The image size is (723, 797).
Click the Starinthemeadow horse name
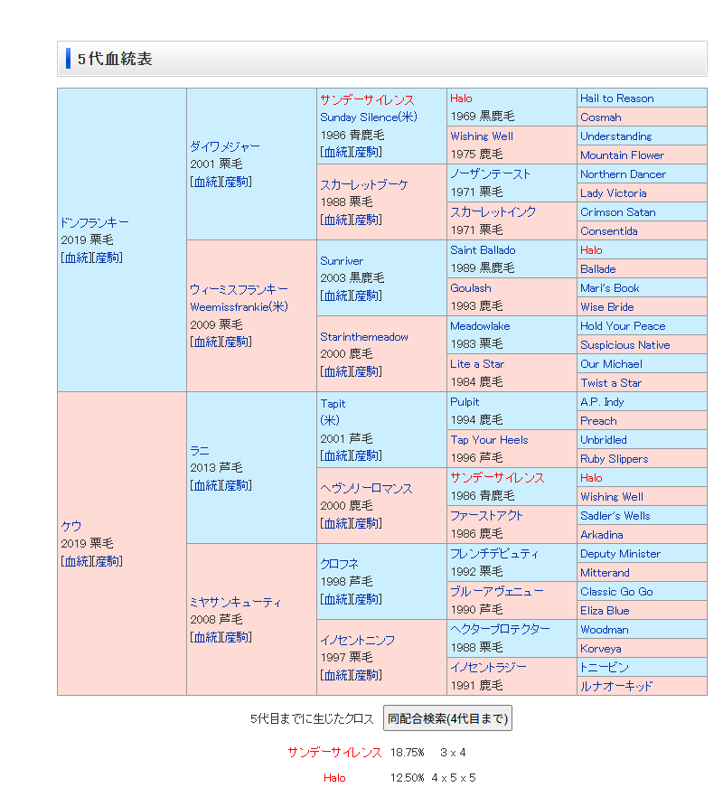[x=363, y=337]
